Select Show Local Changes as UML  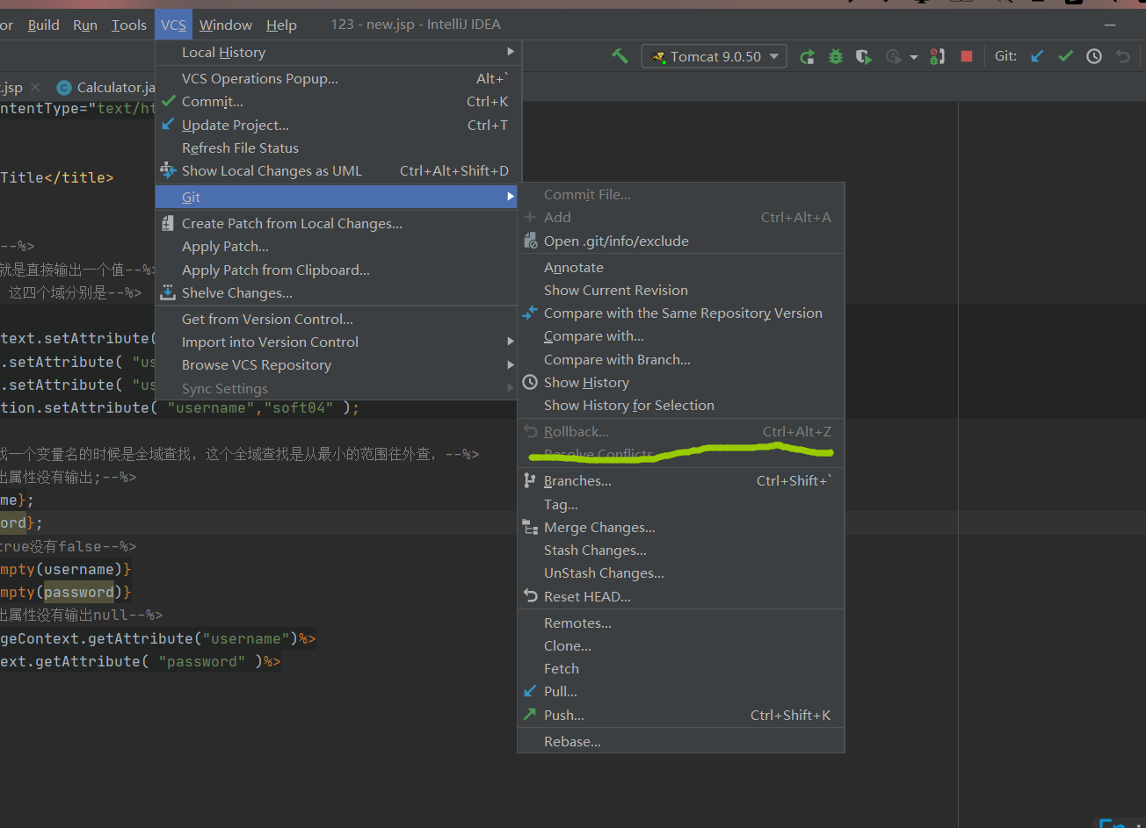[338, 170]
